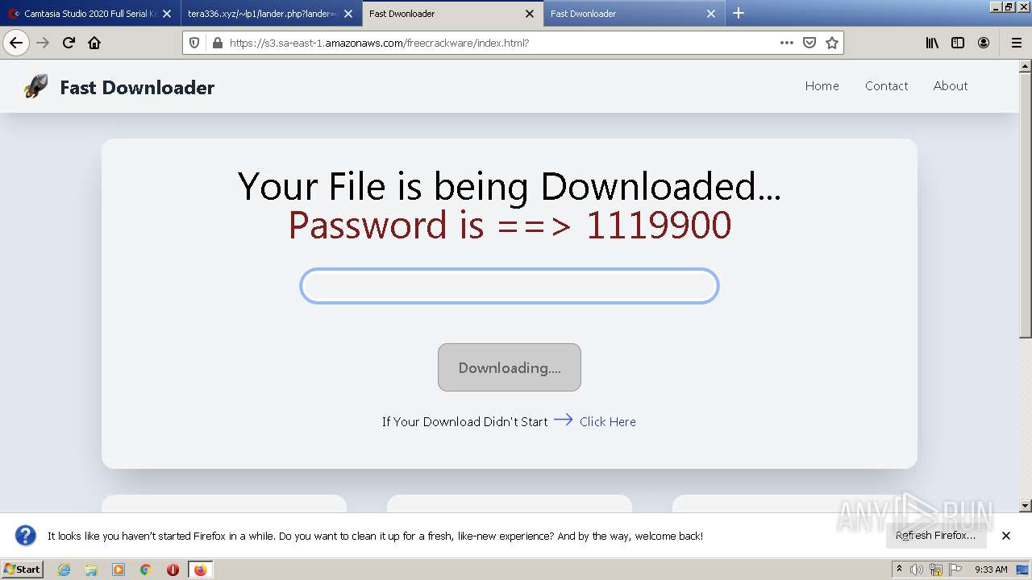The height and width of the screenshot is (580, 1032).
Task: Open the Contact nav link
Action: click(x=886, y=86)
